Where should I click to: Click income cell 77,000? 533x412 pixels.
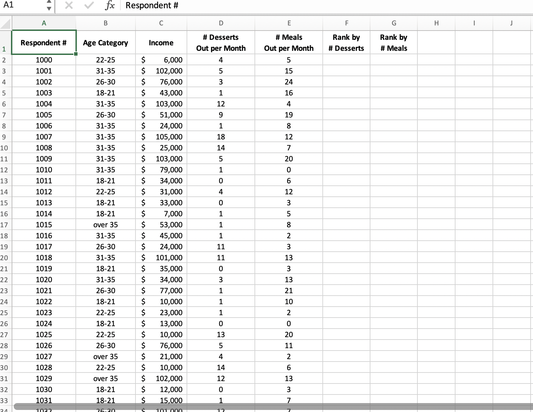tap(161, 291)
